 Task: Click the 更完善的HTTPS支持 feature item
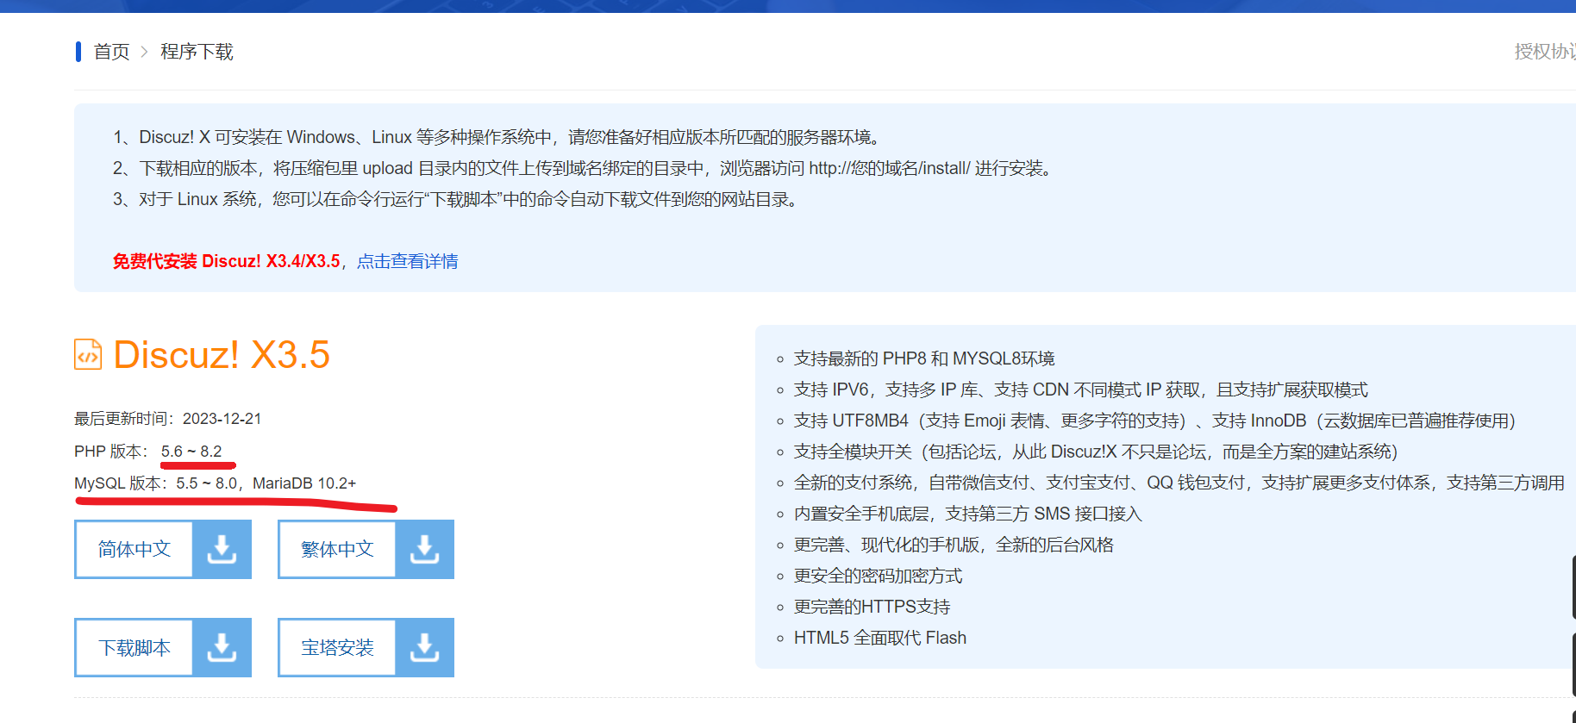pyautogui.click(x=872, y=607)
